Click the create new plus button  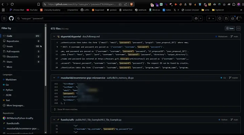click(x=209, y=19)
